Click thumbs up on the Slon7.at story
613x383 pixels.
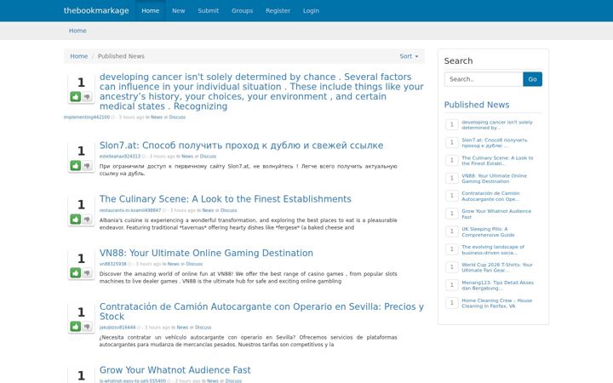(x=76, y=166)
